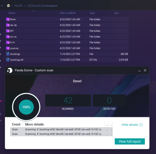Select the first Scan event row
The width and height of the screenshot is (156, 154).
[61, 129]
